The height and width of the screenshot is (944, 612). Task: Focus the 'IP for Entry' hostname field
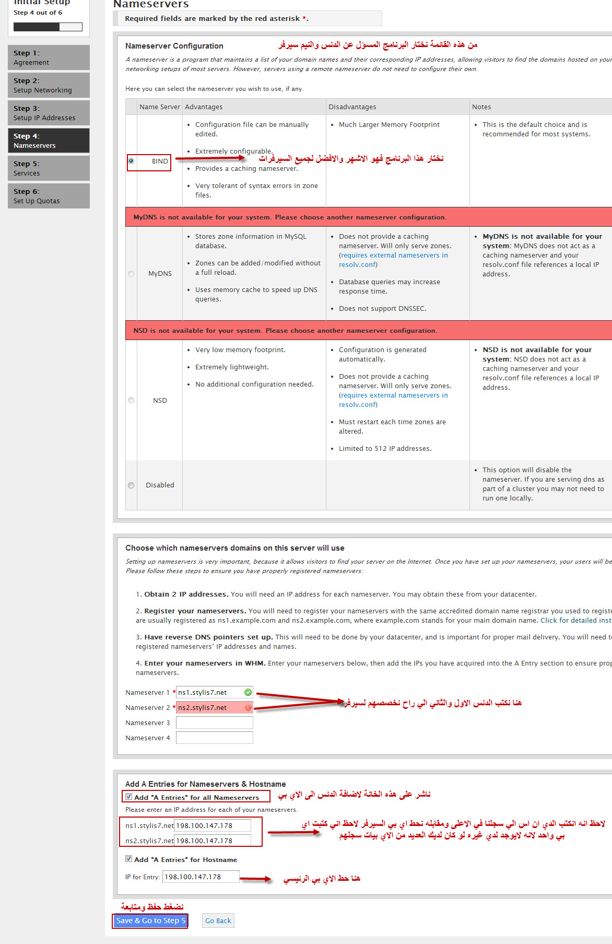click(x=201, y=877)
